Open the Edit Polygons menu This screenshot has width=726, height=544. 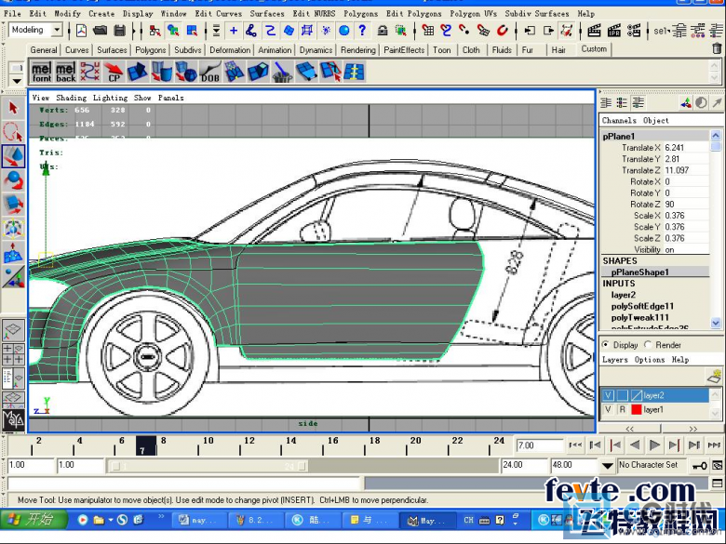[x=414, y=13]
